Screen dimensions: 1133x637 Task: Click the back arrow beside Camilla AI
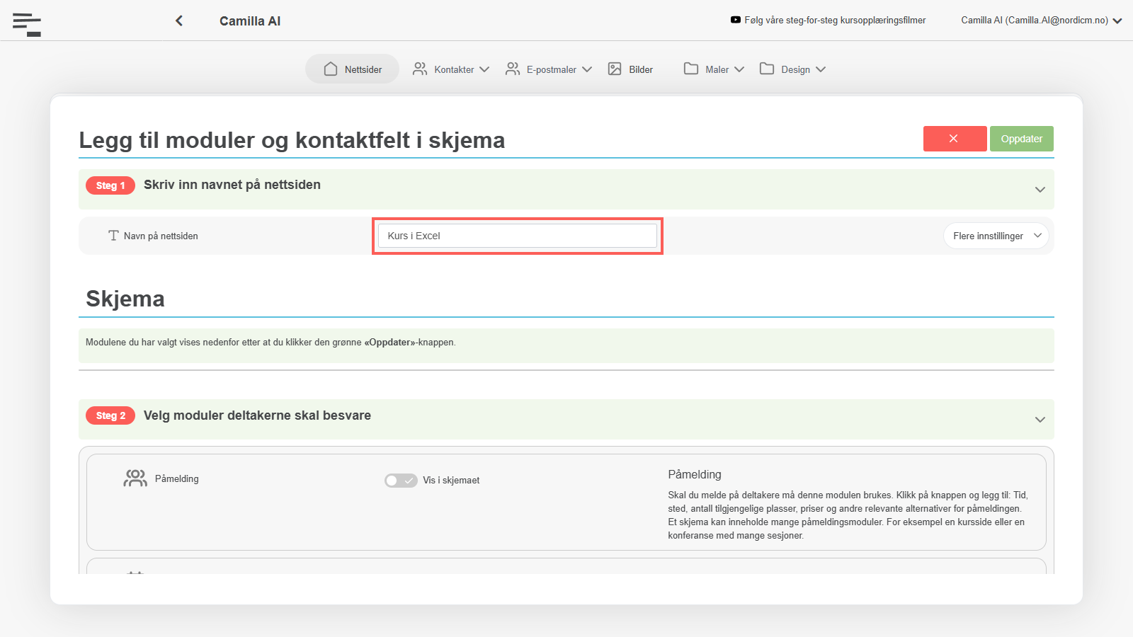[179, 21]
